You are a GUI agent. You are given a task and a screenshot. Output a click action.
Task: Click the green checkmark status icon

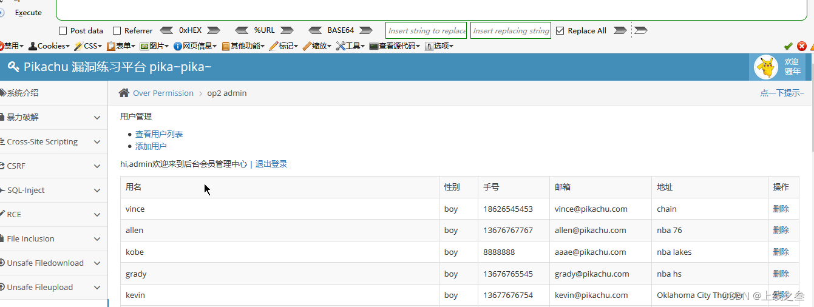(x=789, y=46)
